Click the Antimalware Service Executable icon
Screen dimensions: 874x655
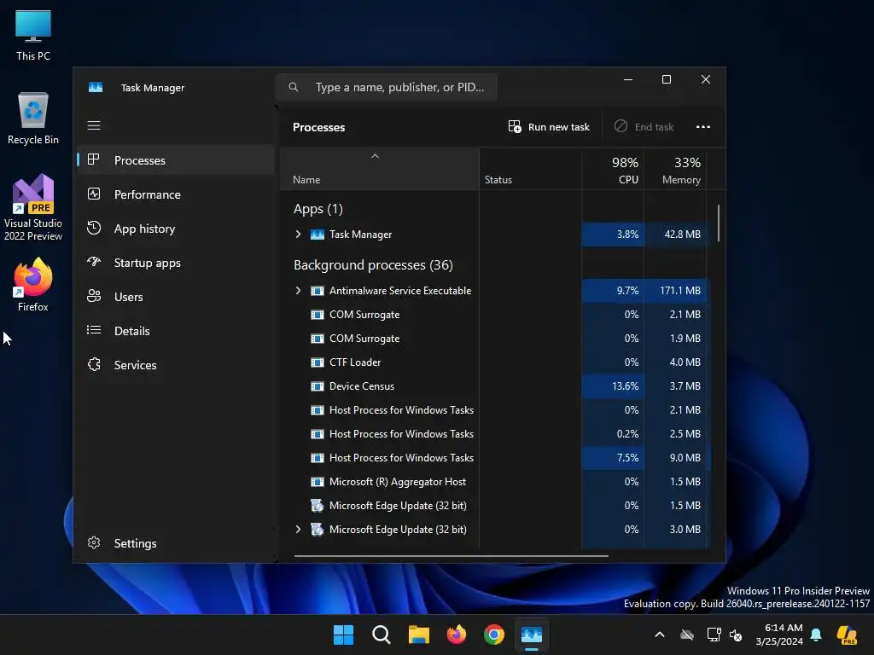[318, 291]
